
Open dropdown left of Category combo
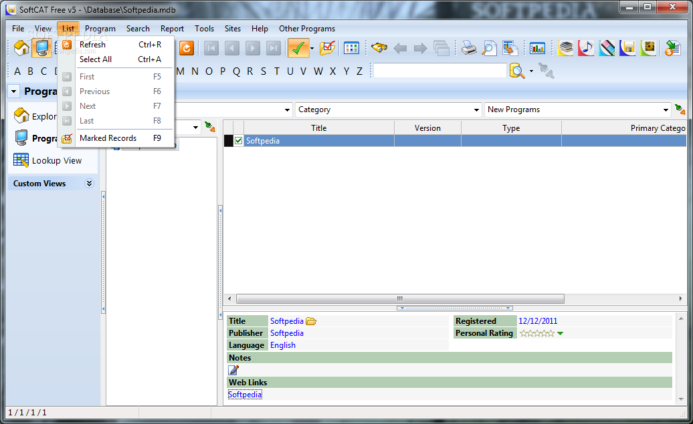pyautogui.click(x=287, y=110)
